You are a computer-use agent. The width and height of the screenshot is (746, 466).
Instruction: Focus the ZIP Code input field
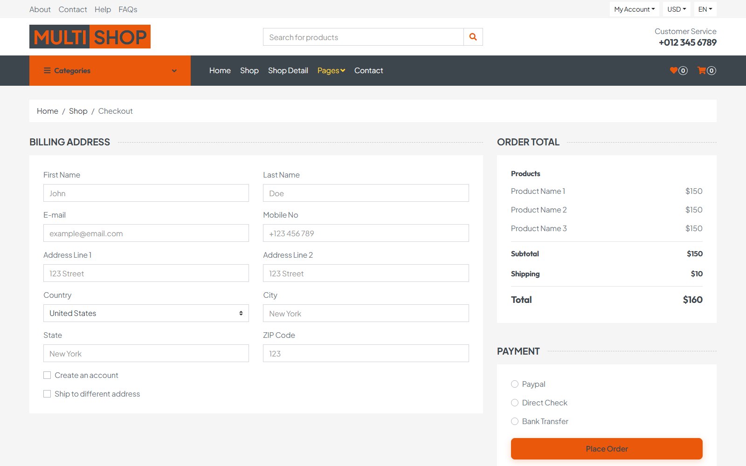point(366,353)
